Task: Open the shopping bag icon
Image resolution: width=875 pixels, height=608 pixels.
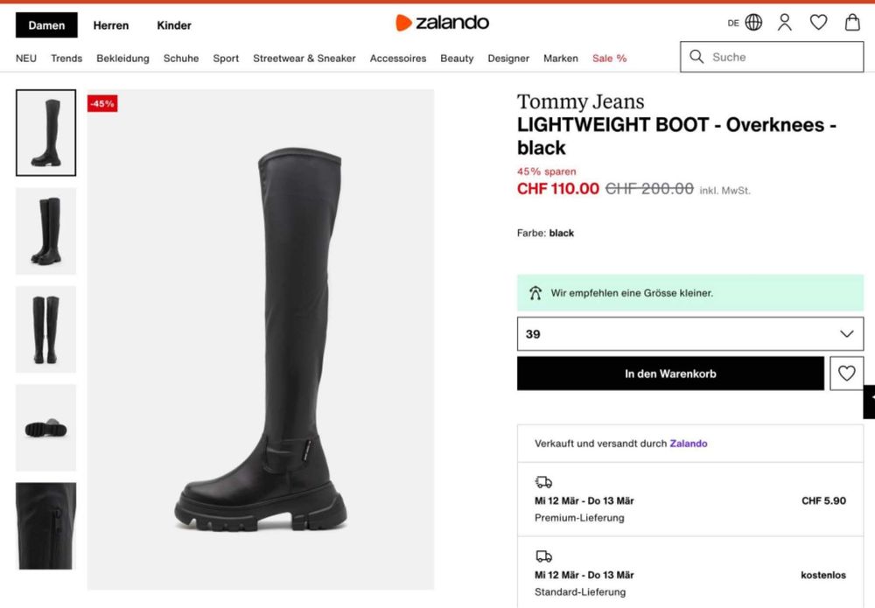Action: (852, 23)
